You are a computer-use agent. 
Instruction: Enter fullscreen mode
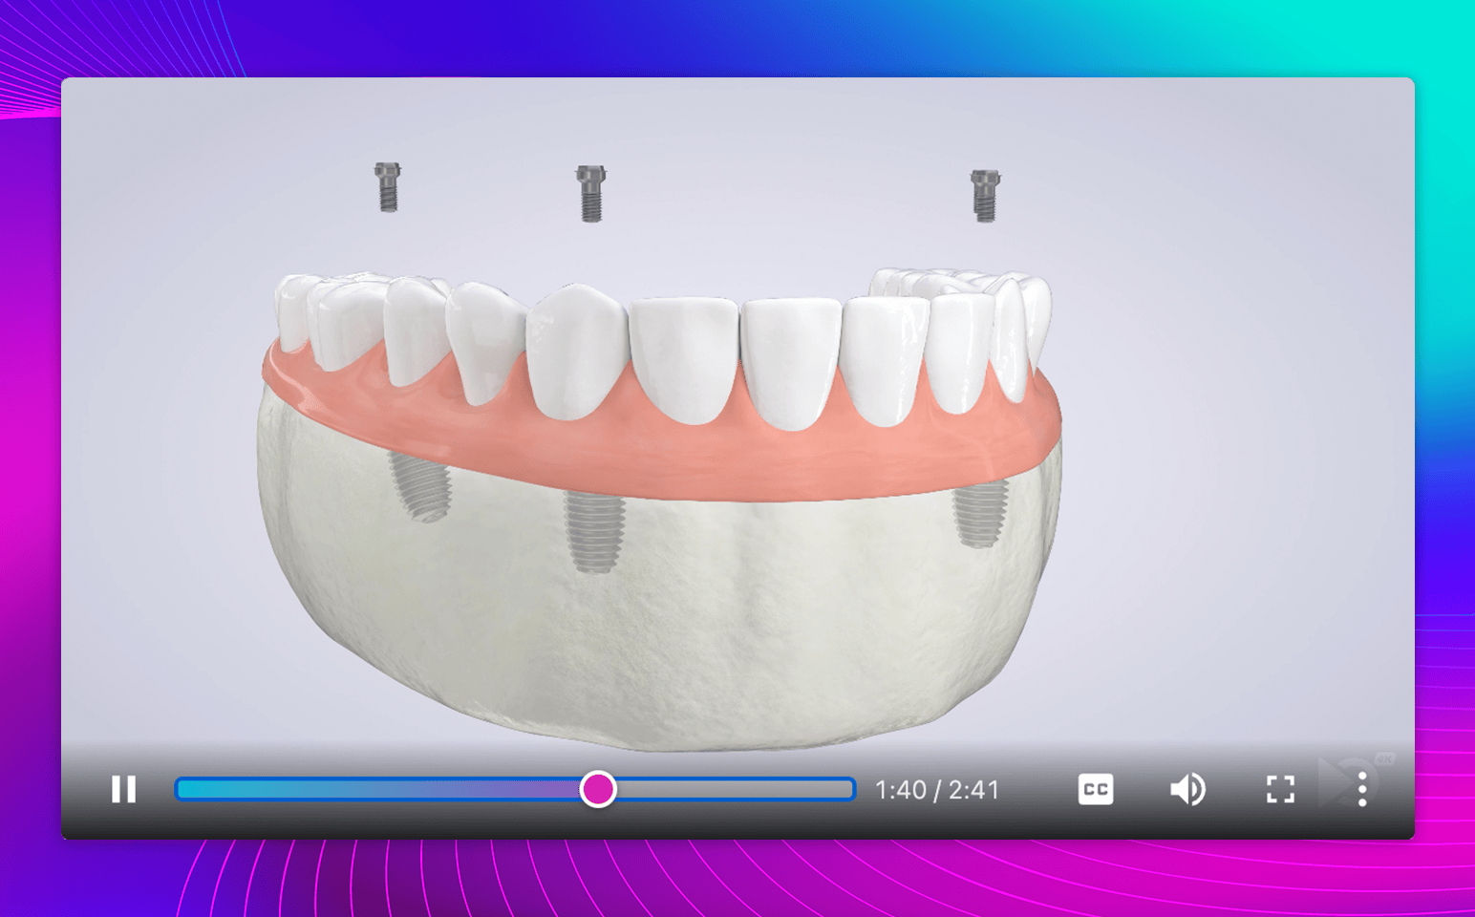[x=1280, y=789]
